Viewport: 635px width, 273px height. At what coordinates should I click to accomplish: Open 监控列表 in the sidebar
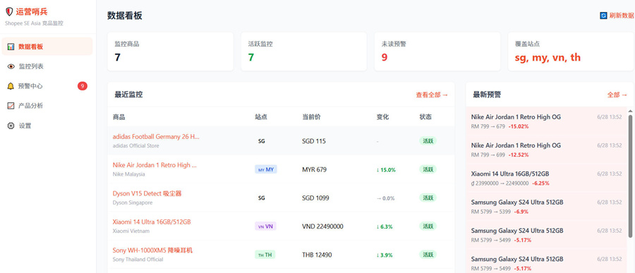(x=47, y=66)
